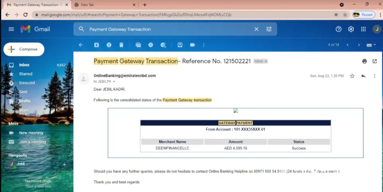383x192 pixels.
Task: Open the Google apps grid
Action: (364, 29)
